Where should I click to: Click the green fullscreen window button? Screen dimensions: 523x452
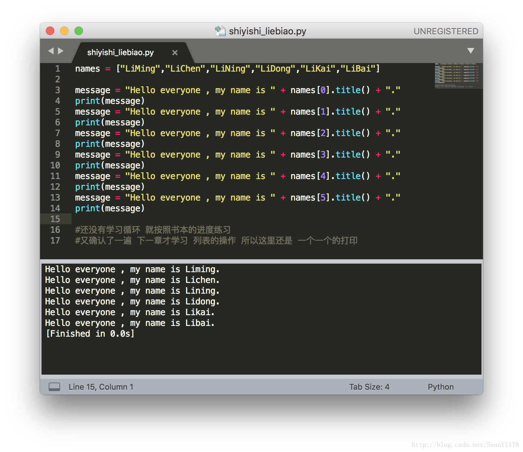tap(79, 31)
